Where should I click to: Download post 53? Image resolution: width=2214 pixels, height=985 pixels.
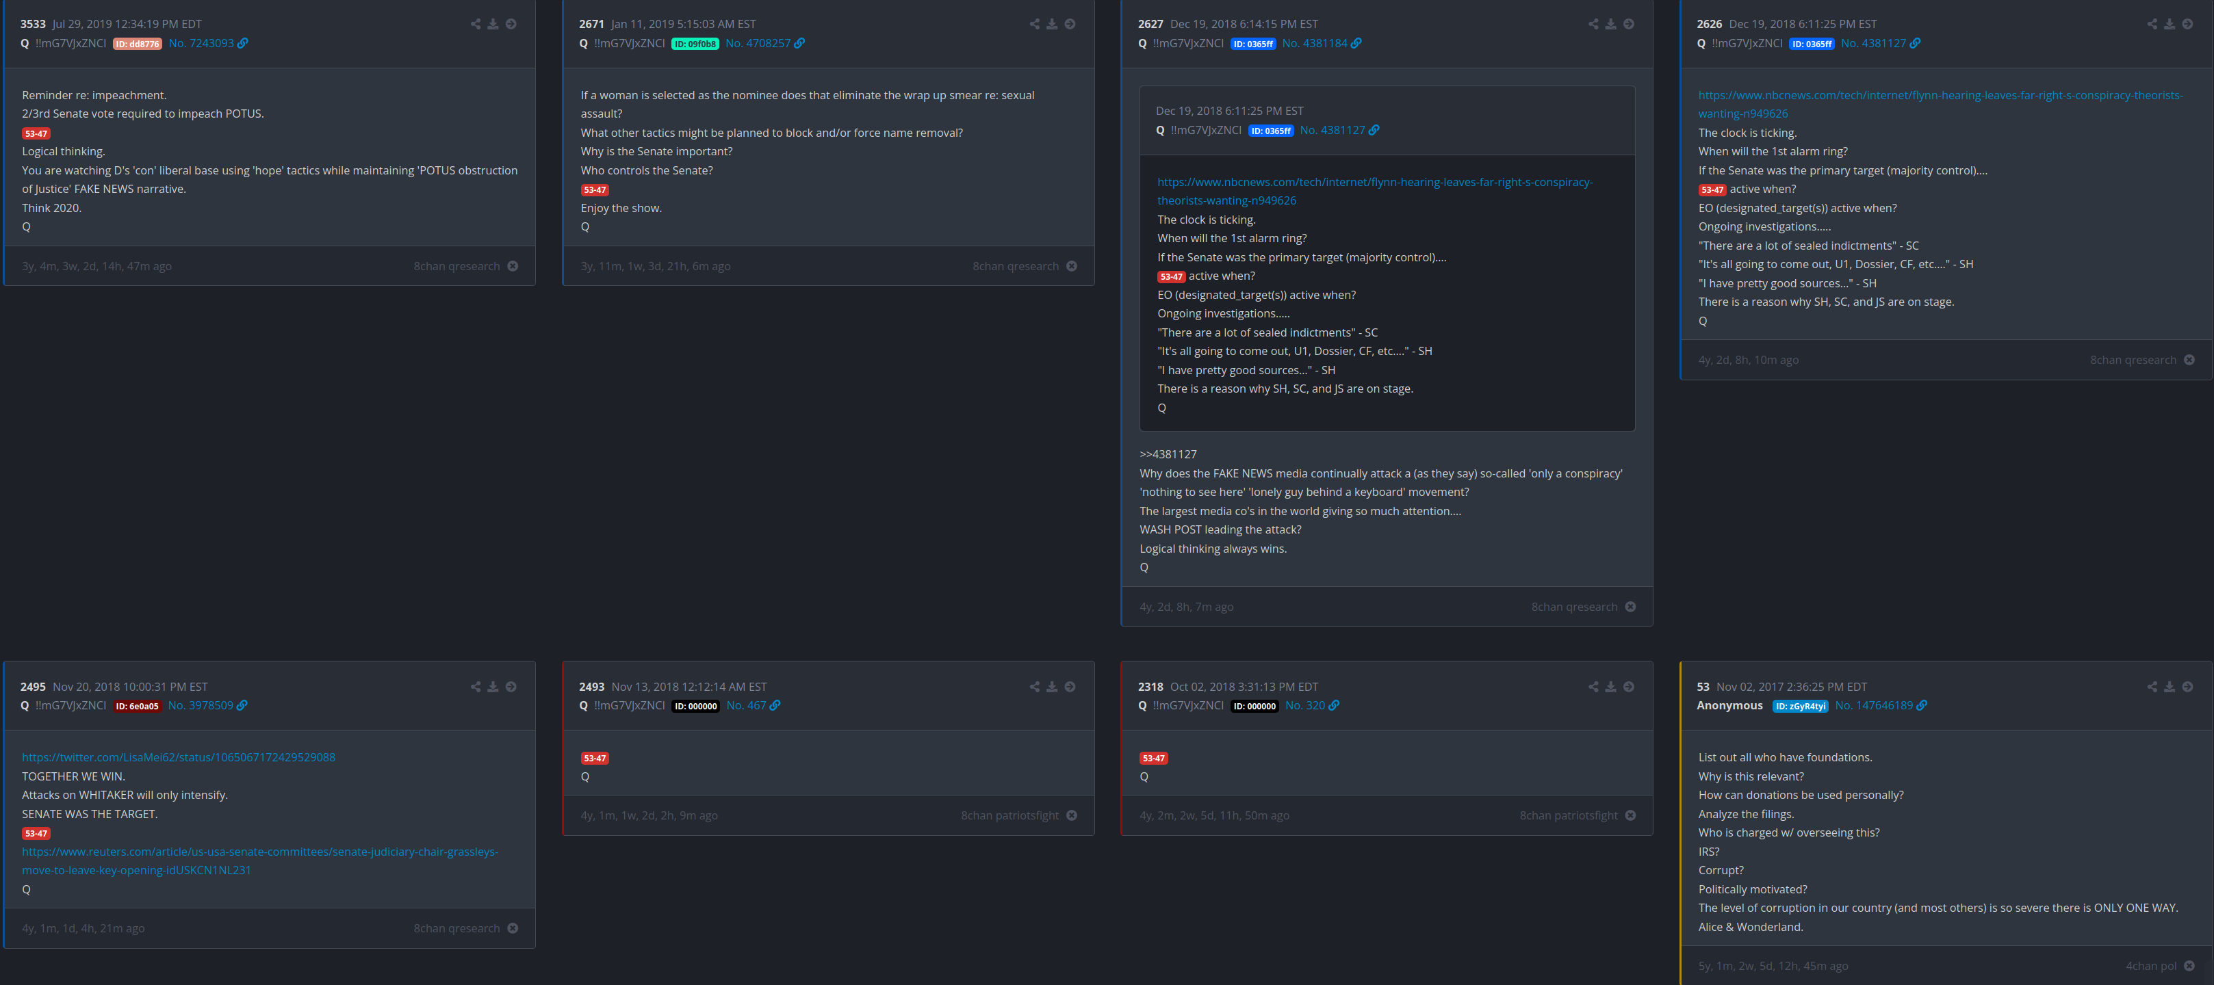coord(2170,687)
